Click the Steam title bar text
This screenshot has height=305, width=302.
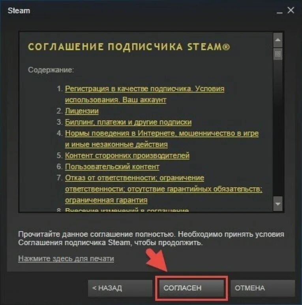(x=19, y=11)
